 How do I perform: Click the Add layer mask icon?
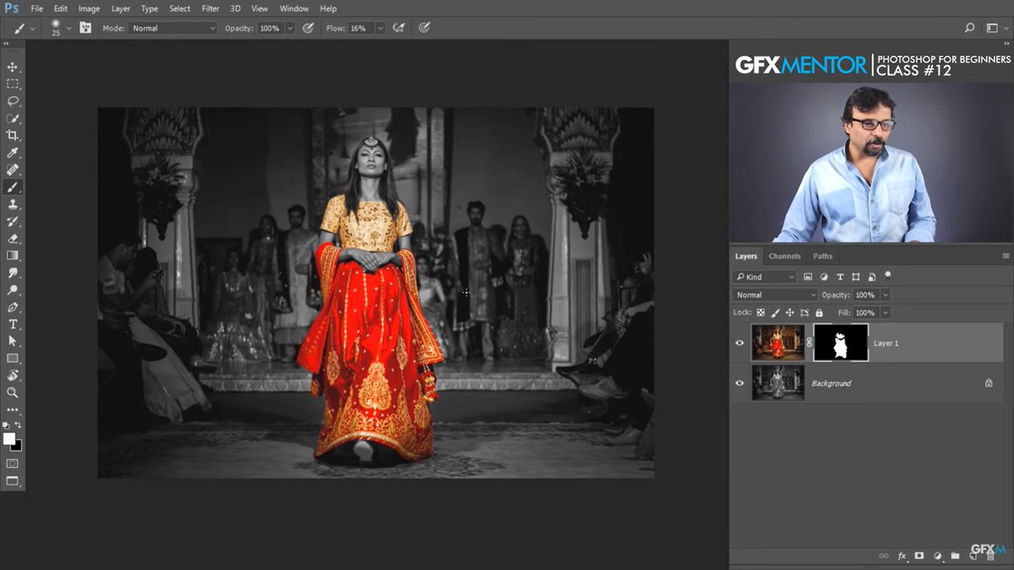point(919,556)
